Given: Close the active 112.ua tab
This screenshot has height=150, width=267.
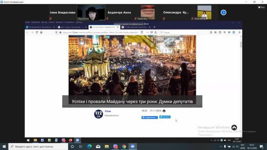Looking at the screenshot, I should tap(118, 27).
